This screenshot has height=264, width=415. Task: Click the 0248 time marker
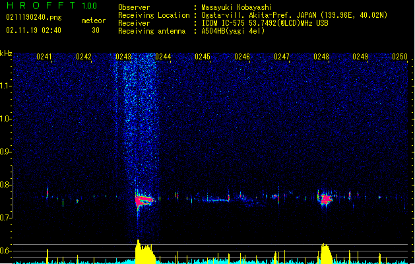(321, 57)
